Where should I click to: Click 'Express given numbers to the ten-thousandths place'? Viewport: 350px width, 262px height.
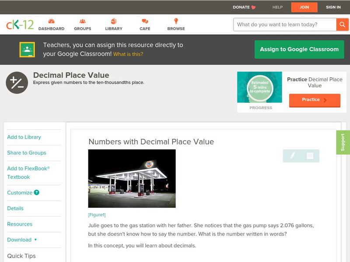[89, 83]
